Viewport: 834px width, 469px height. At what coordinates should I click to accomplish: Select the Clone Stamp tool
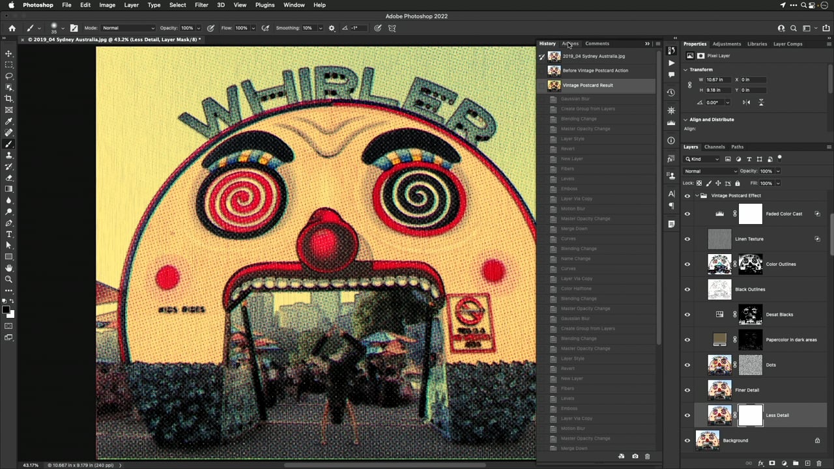9,155
